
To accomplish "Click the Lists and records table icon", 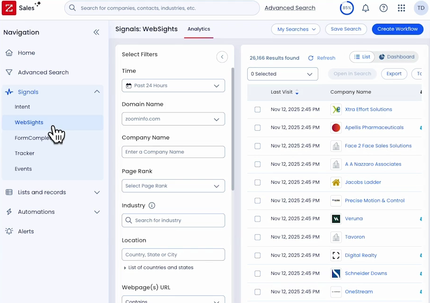I will tap(9, 192).
